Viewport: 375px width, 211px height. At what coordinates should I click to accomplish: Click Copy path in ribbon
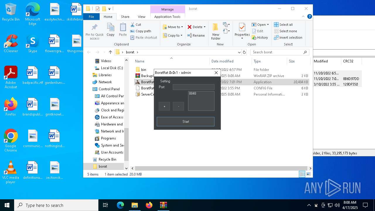point(141,31)
